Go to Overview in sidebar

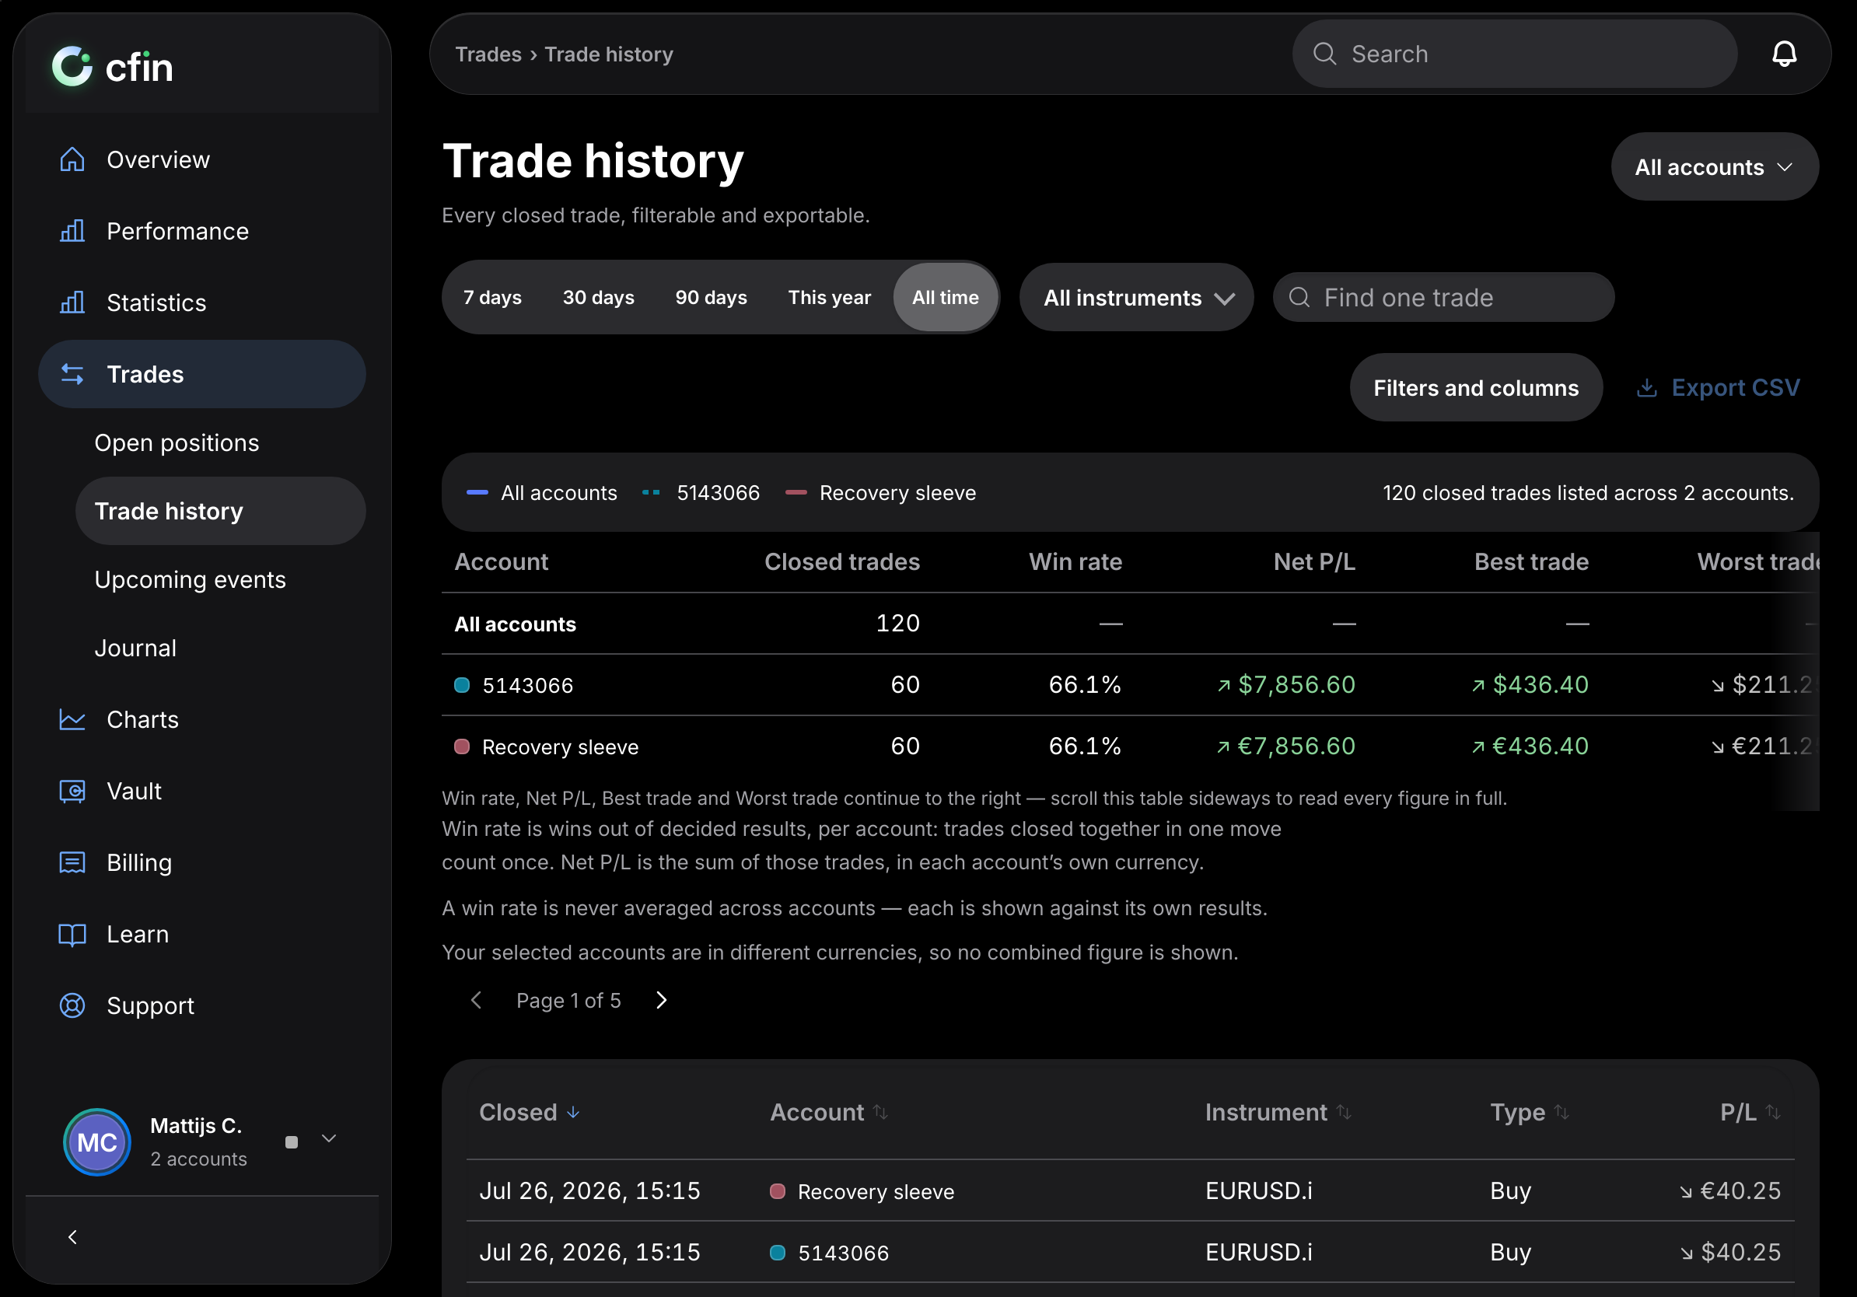point(202,160)
